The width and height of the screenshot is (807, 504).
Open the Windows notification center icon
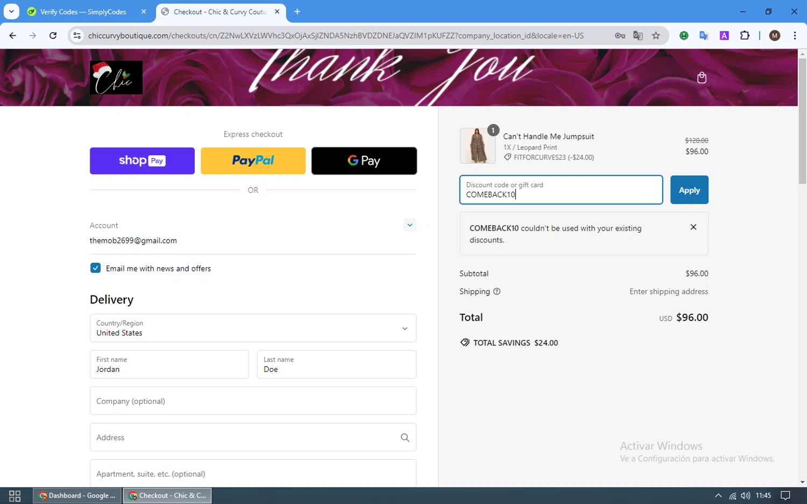(x=785, y=495)
